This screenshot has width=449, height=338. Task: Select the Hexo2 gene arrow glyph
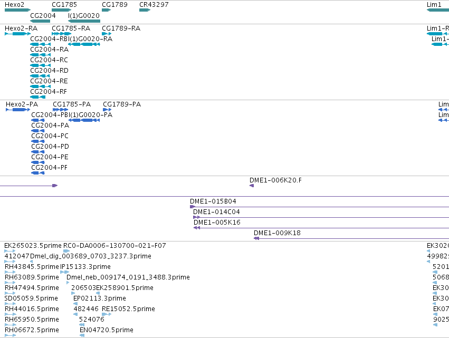pos(17,10)
